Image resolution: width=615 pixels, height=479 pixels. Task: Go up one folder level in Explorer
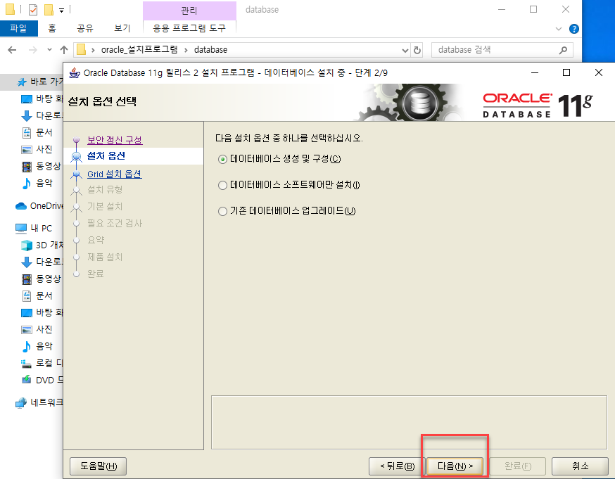(x=64, y=50)
